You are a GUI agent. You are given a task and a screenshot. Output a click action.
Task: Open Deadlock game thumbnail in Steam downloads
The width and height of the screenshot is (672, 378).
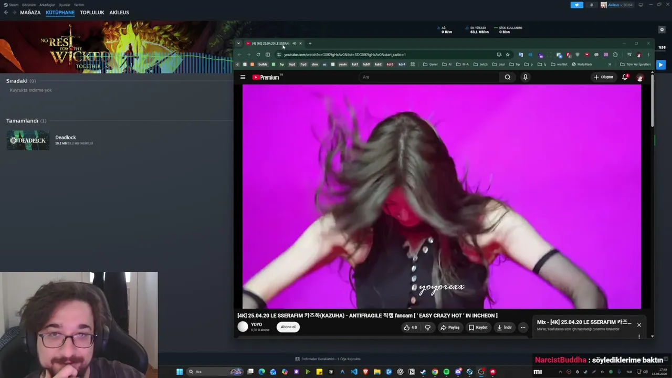pyautogui.click(x=28, y=140)
